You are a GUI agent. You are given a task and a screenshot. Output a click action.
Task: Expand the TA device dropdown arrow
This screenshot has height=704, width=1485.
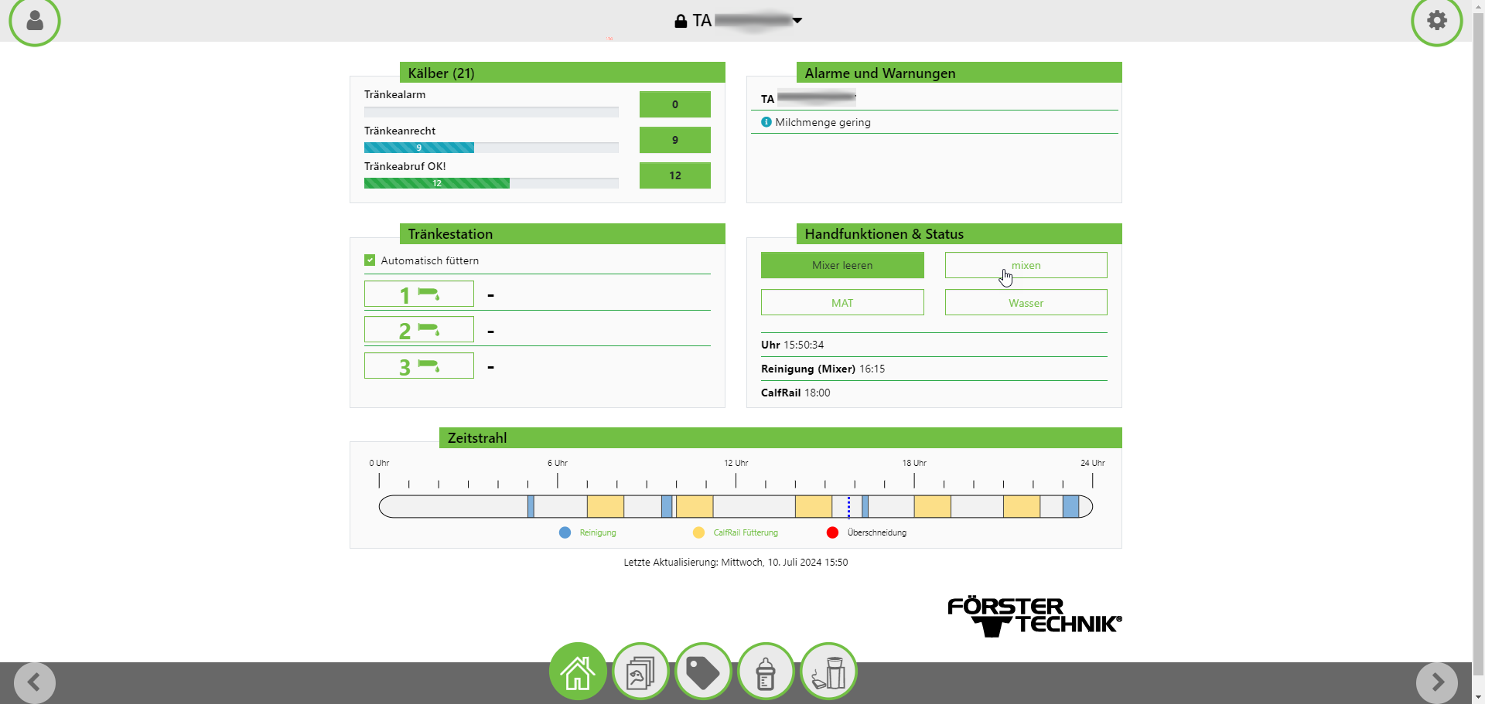(x=797, y=21)
